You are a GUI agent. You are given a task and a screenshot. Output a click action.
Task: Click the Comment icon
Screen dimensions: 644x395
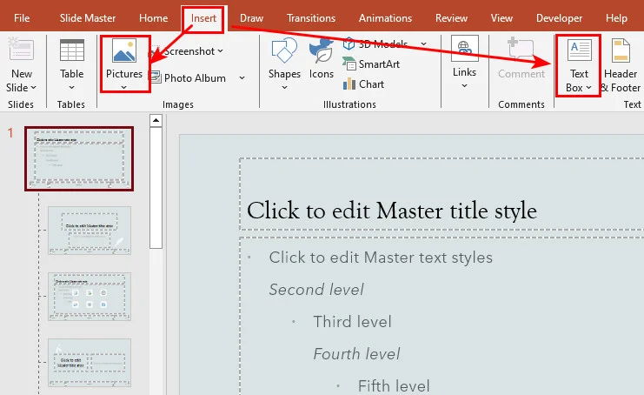pos(521,50)
